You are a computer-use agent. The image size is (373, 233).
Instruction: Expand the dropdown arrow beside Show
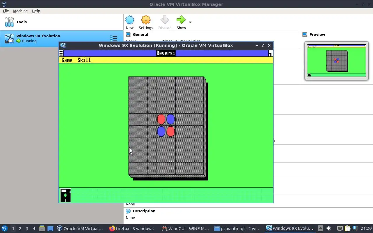point(190,22)
